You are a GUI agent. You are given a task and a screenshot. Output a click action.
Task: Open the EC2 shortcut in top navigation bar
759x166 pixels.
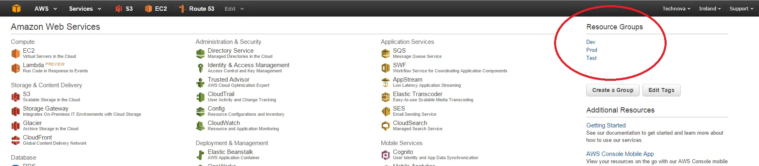coord(156,8)
